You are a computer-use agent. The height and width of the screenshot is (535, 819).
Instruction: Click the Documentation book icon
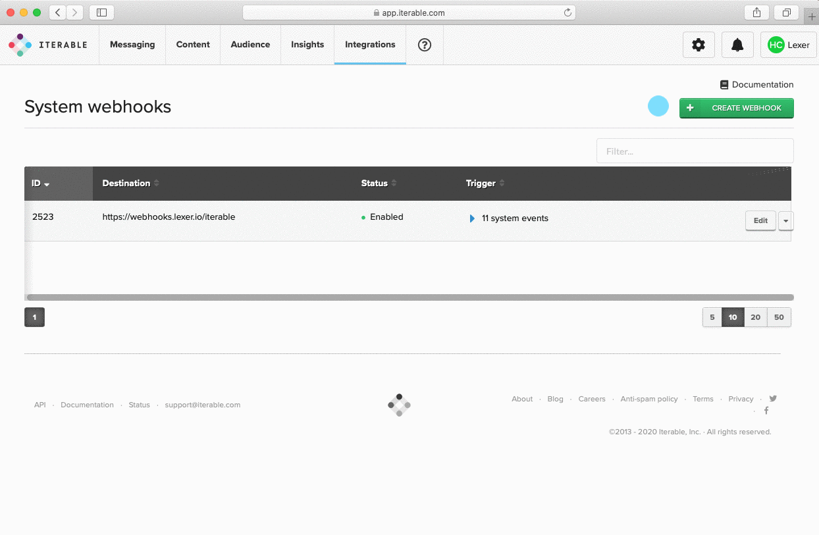pos(724,85)
